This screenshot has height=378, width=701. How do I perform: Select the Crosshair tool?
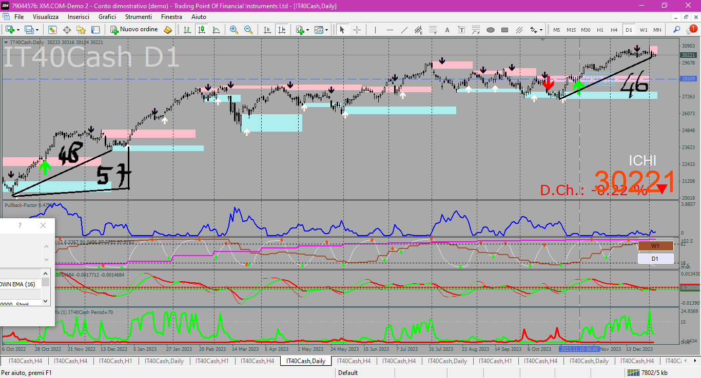(357, 30)
